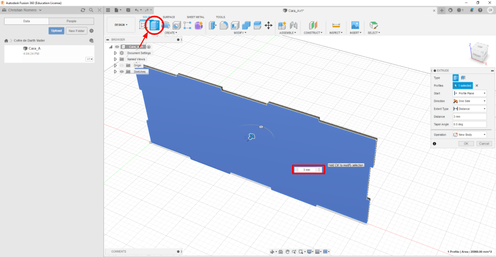This screenshot has width=496, height=257.
Task: Collapse the Cara_Av1 root node
Action: [111, 47]
